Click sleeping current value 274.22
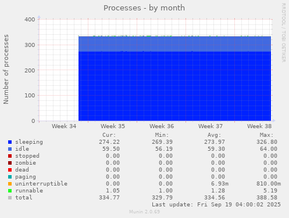The height and width of the screenshot is (218, 289). [x=109, y=142]
